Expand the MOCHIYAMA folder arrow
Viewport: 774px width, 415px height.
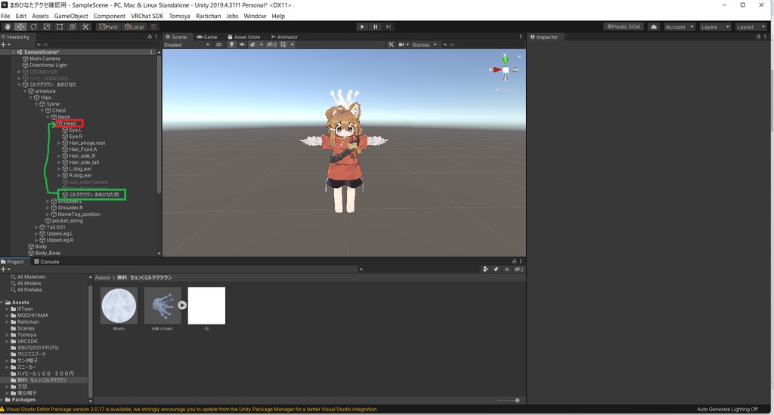tap(7, 315)
